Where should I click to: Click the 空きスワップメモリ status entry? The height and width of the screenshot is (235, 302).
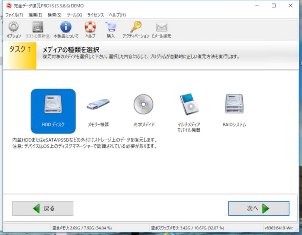point(187,228)
